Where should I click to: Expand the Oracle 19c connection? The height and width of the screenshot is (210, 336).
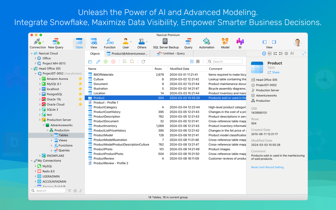(40, 99)
